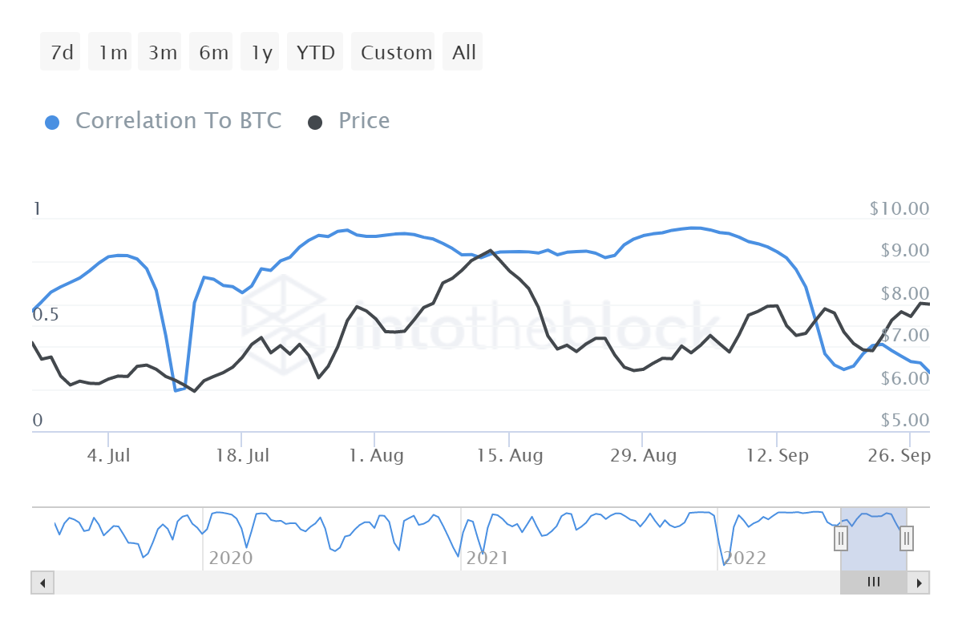Screen dimensions: 962x641
Task: Click the navigator left range handle
Action: tap(841, 538)
